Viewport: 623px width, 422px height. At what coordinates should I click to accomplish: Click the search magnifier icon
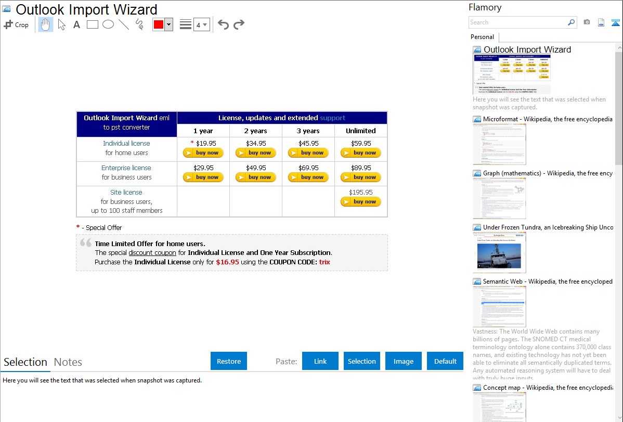pyautogui.click(x=572, y=22)
